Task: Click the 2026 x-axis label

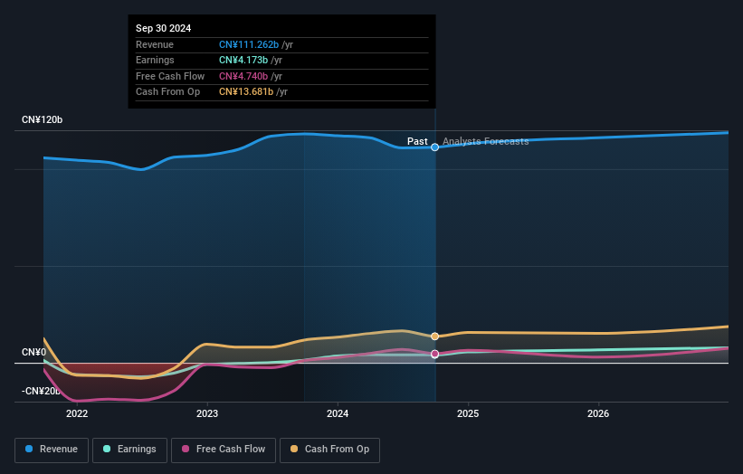Action: click(x=598, y=414)
